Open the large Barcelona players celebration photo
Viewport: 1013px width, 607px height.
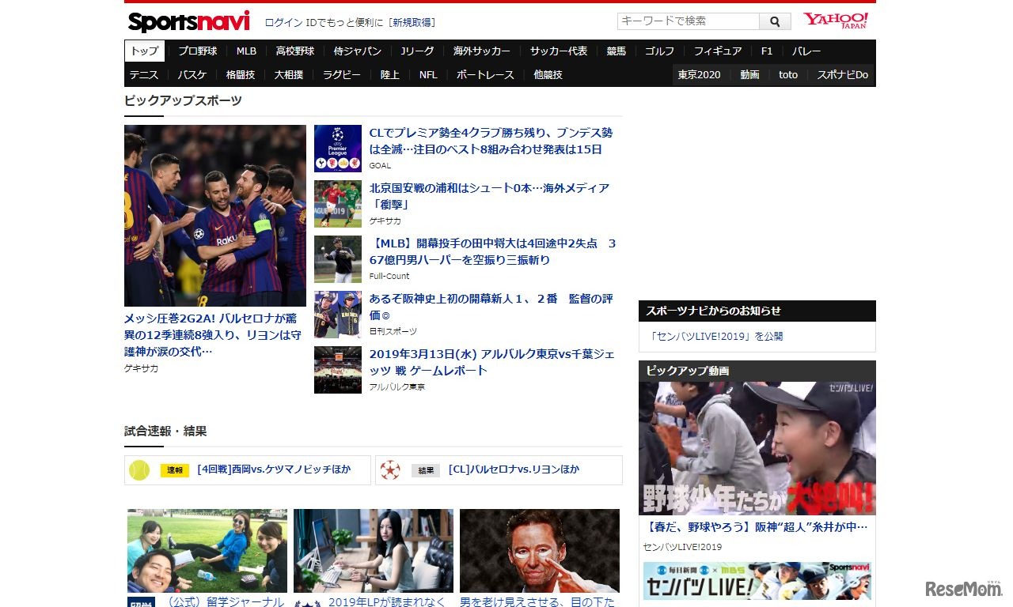(x=215, y=216)
